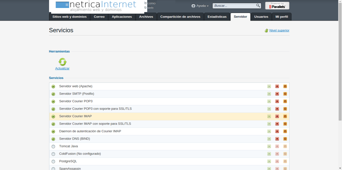Focus the Buscar search field
The height and width of the screenshot is (170, 342).
(234, 6)
